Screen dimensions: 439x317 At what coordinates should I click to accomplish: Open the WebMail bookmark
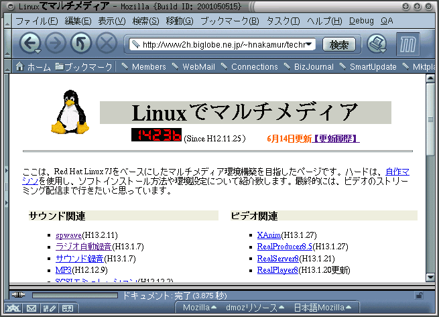point(193,66)
